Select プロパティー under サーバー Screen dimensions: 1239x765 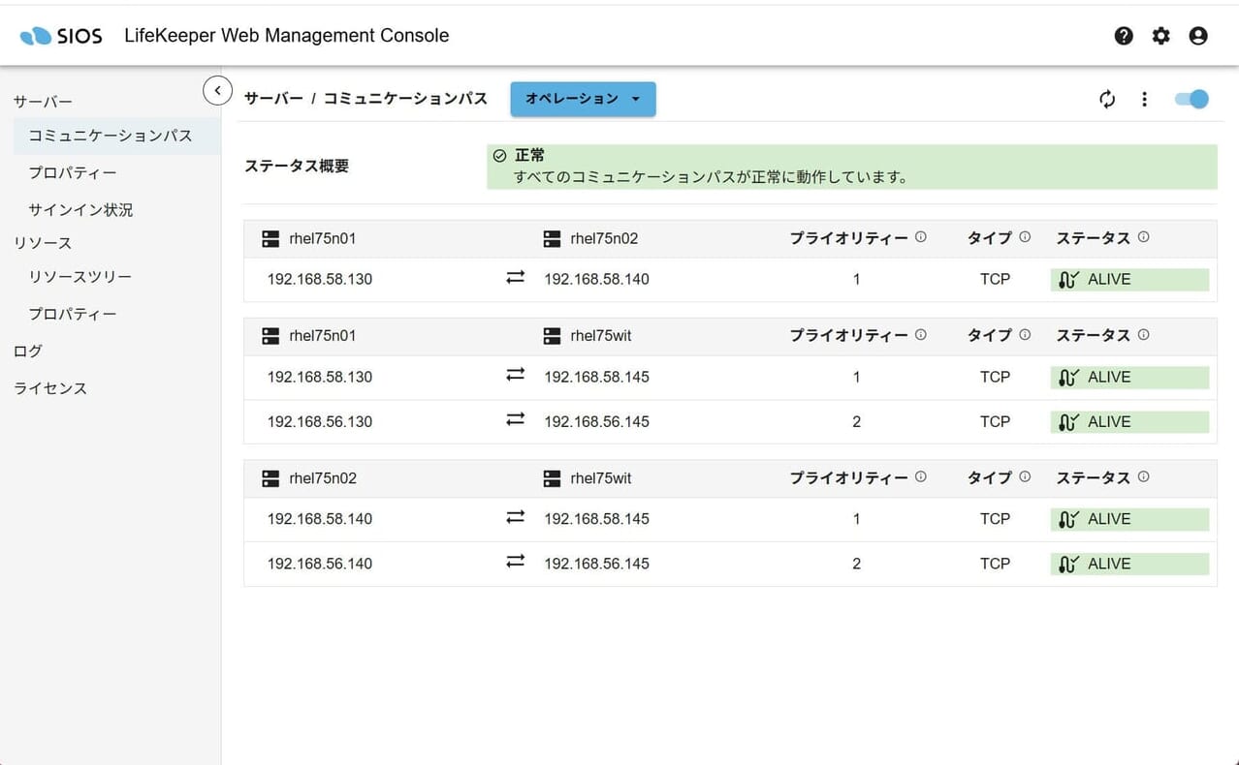point(73,172)
